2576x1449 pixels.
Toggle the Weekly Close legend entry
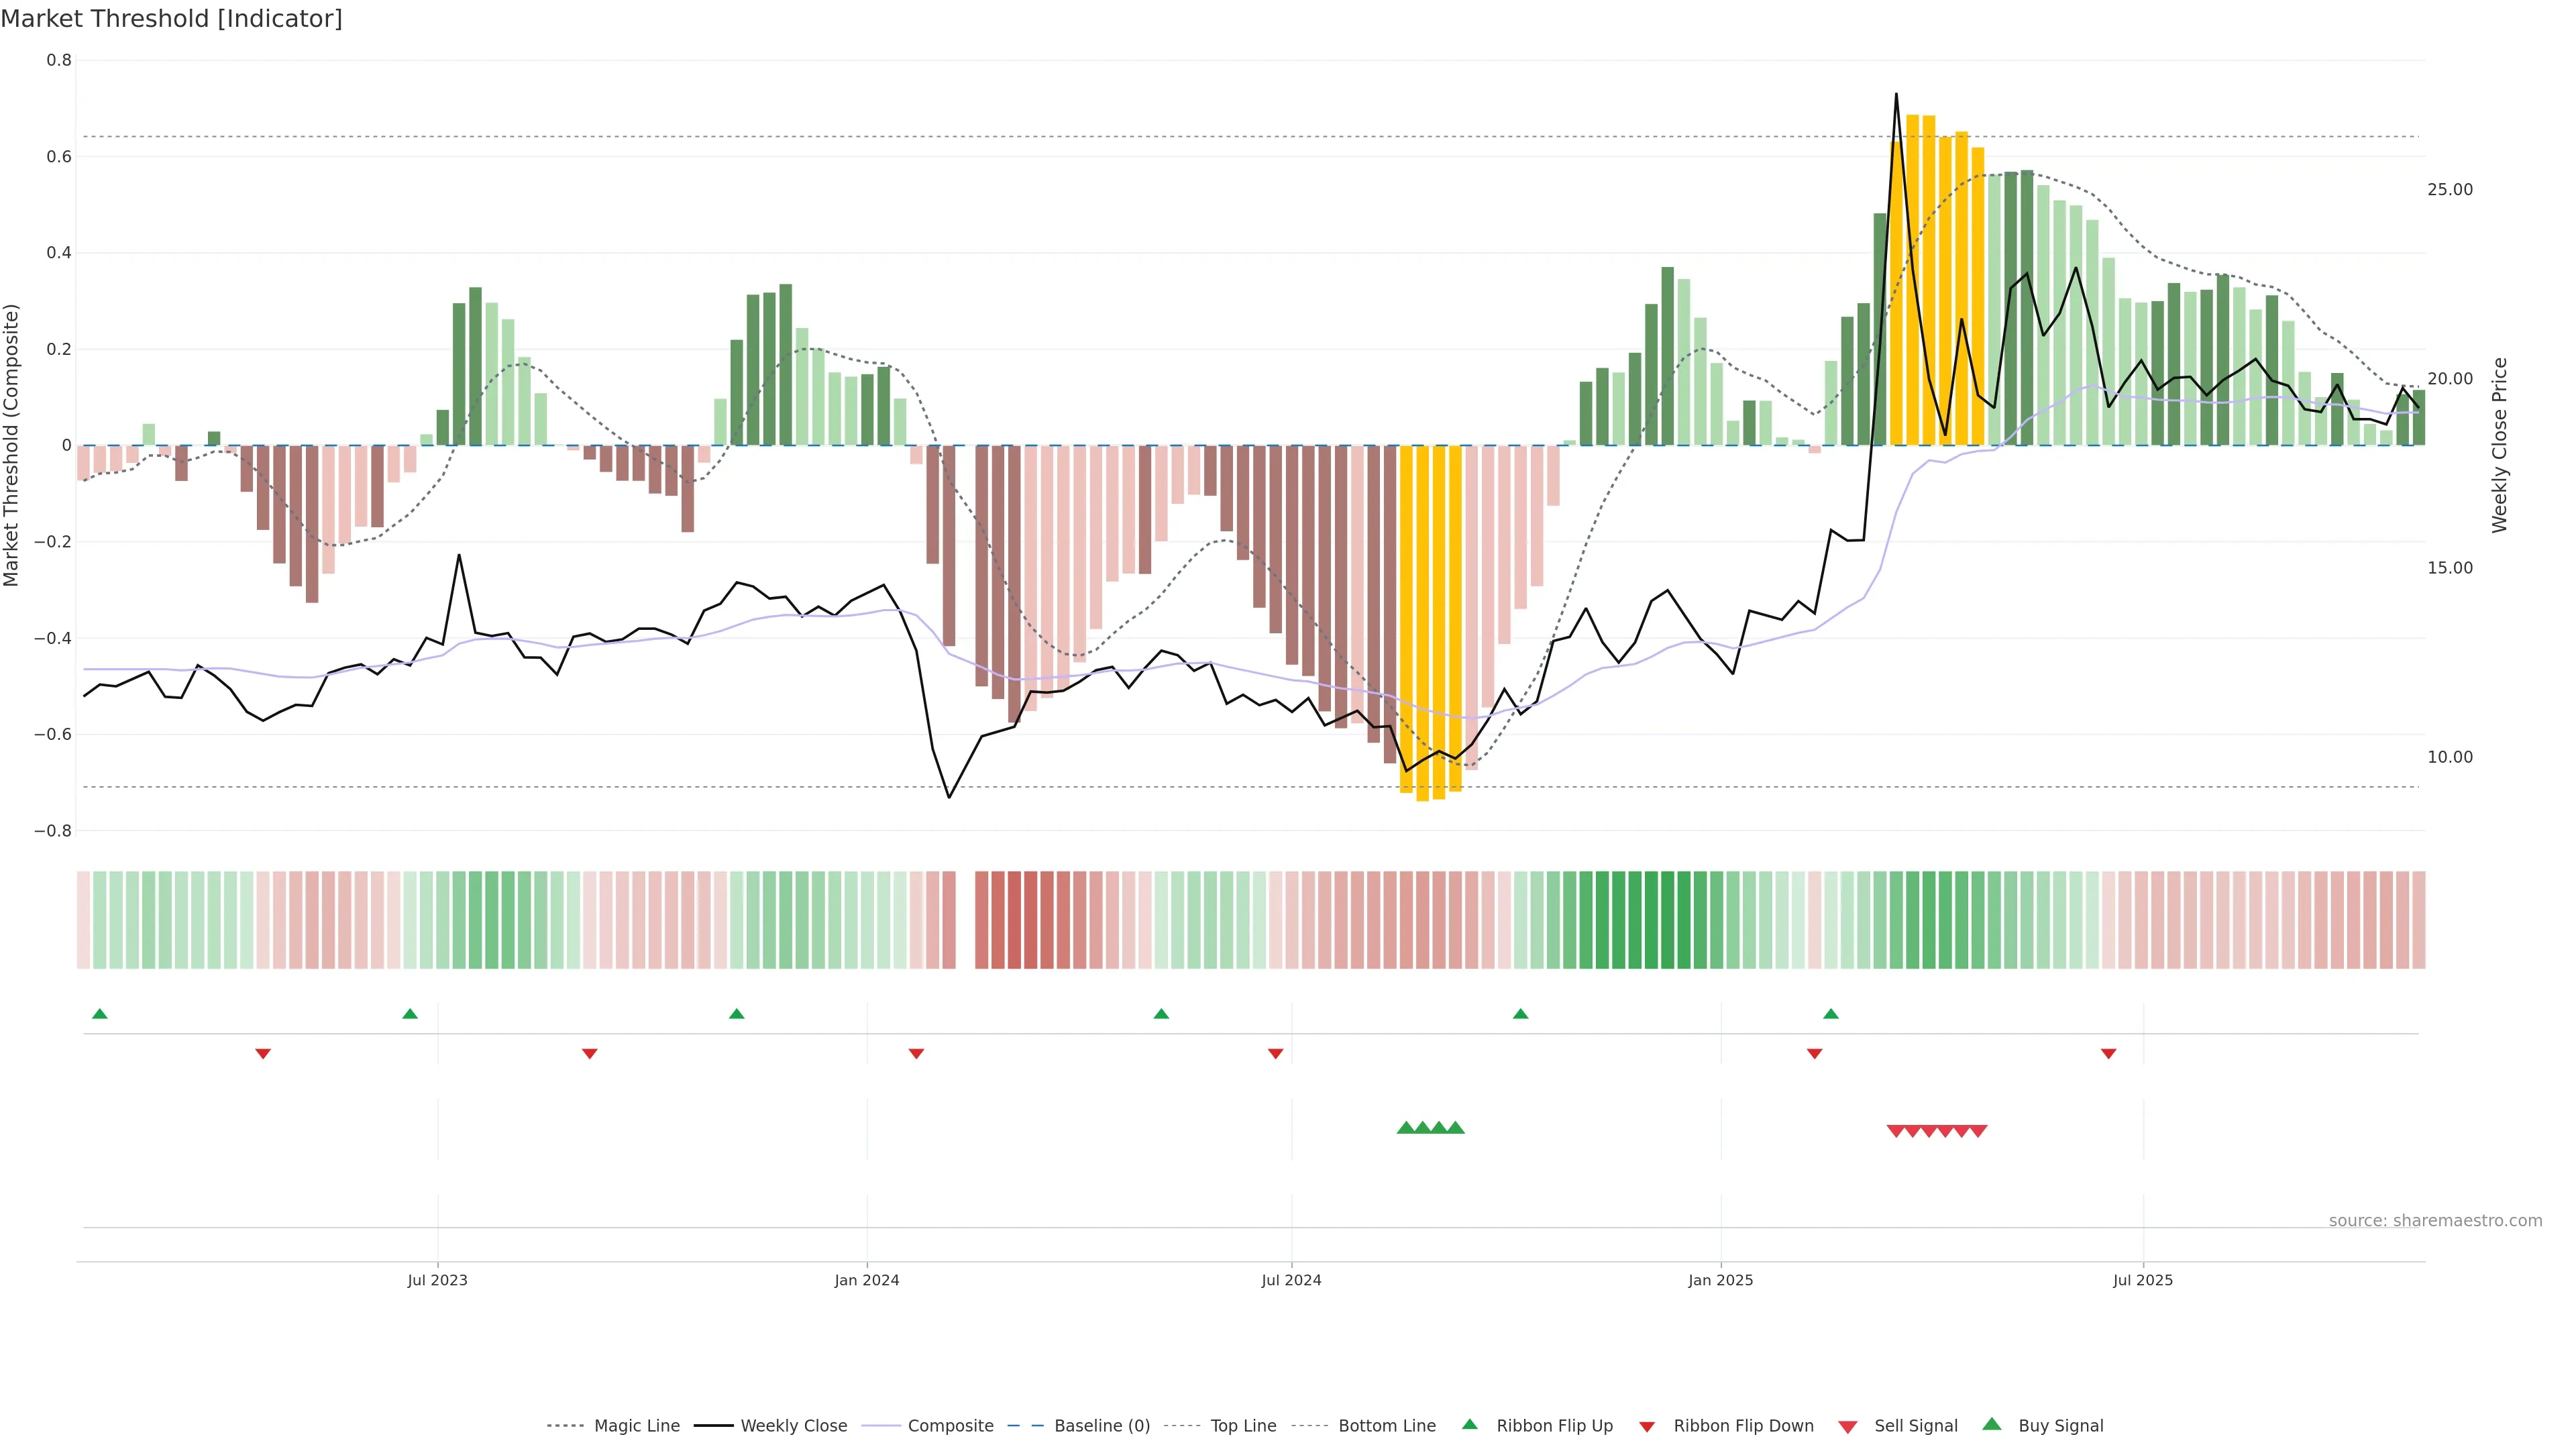(x=793, y=1425)
